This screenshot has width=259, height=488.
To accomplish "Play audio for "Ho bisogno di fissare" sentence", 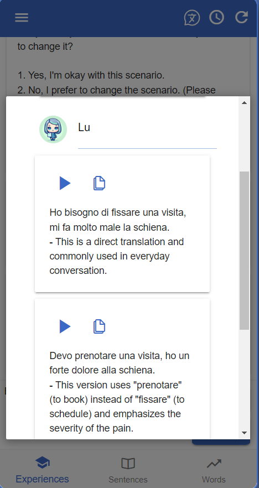I will pos(65,183).
